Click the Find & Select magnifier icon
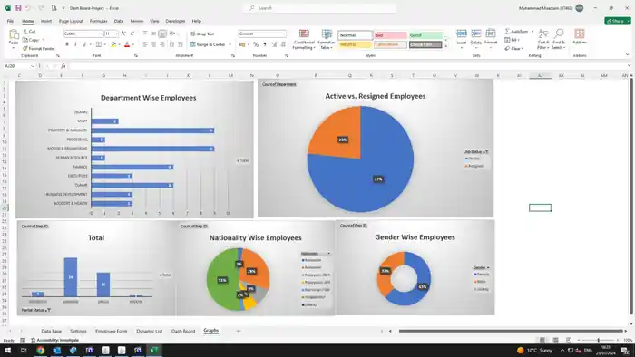This screenshot has height=357, width=635. (x=559, y=34)
